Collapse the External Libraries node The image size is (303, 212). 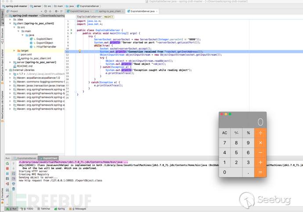pyautogui.click(x=9, y=70)
